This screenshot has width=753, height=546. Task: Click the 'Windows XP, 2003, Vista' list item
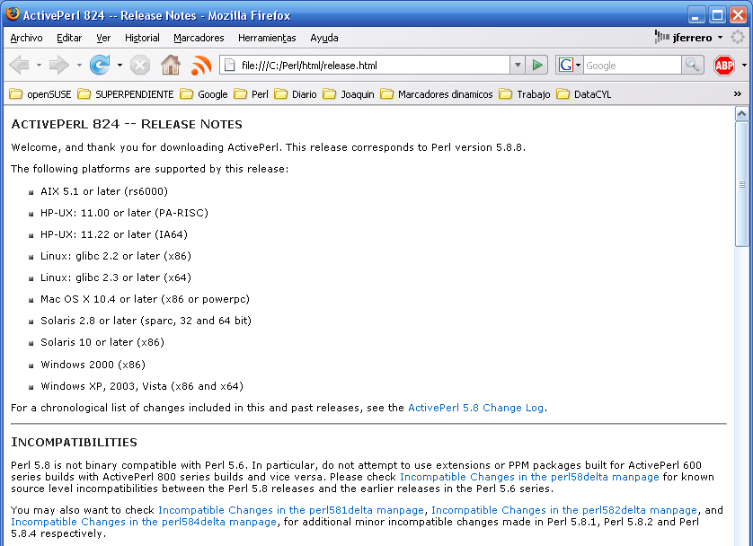[142, 386]
